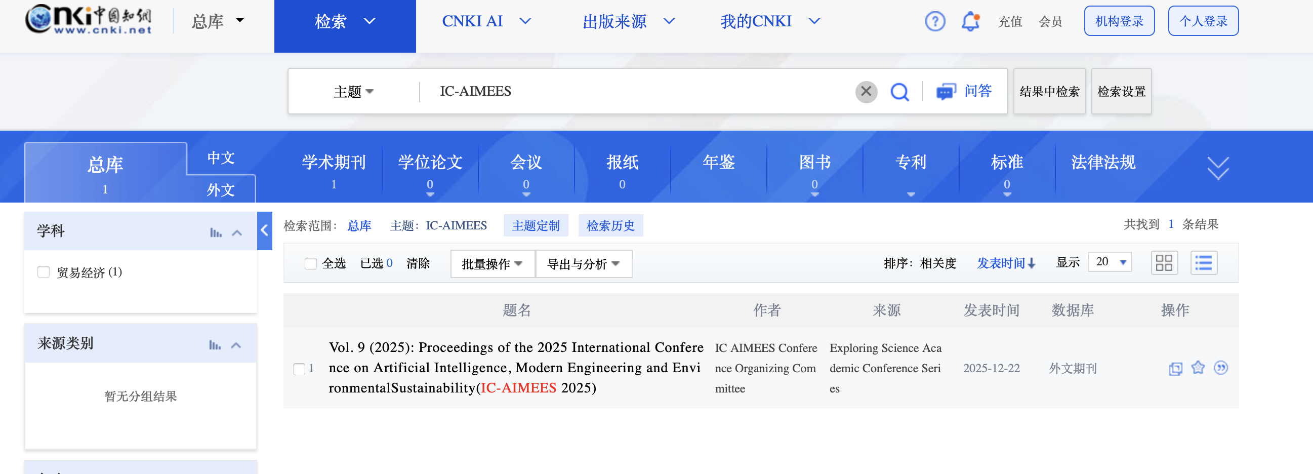The image size is (1313, 474).
Task: Favorite the result with star icon
Action: [1197, 368]
